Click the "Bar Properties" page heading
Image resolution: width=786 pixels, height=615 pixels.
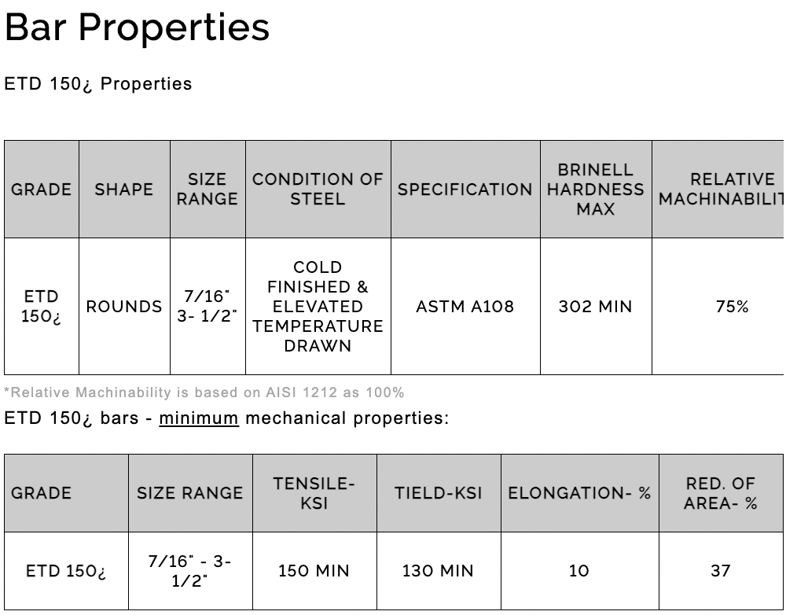(138, 28)
